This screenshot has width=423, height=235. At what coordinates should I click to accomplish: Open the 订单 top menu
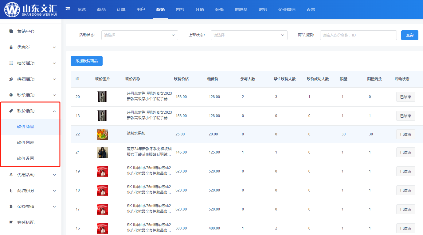click(x=121, y=9)
